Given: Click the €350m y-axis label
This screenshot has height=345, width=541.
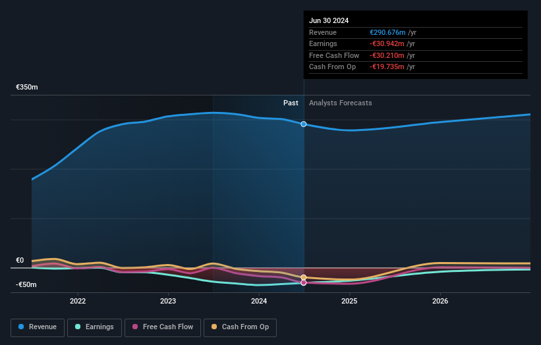Looking at the screenshot, I should coord(27,87).
